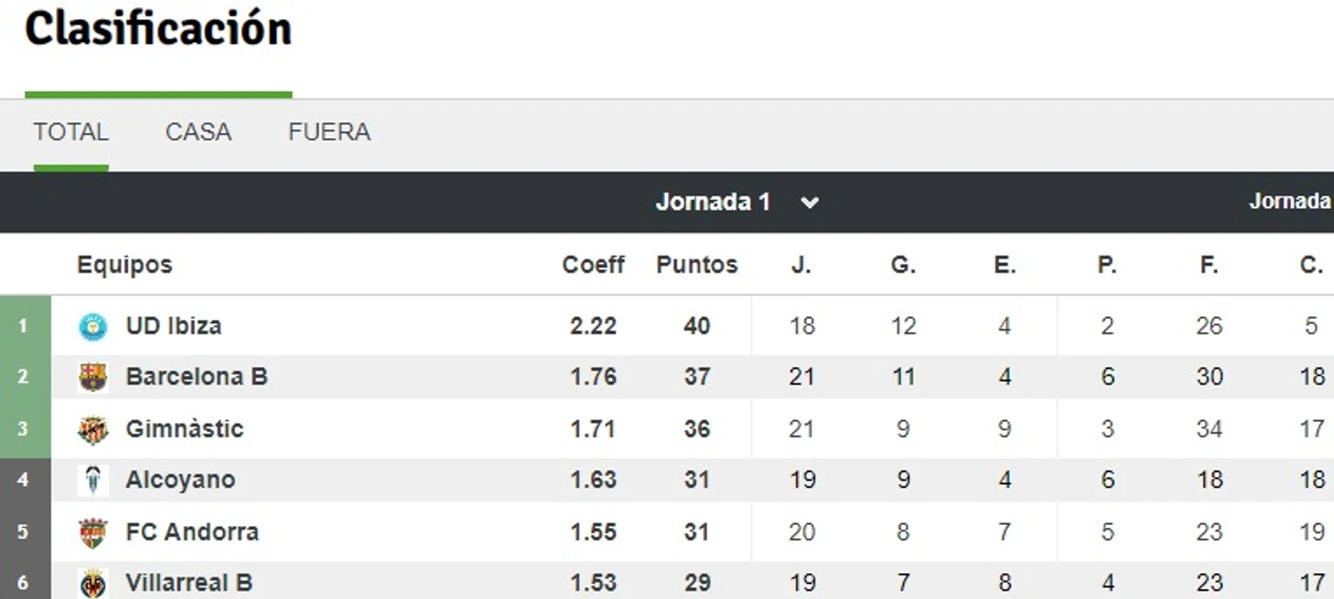Open the second Jornada selector at right

click(1290, 202)
